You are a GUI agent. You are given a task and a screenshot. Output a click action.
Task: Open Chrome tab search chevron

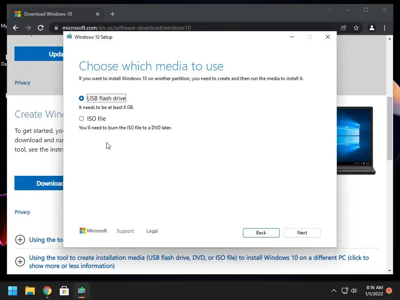click(x=330, y=10)
